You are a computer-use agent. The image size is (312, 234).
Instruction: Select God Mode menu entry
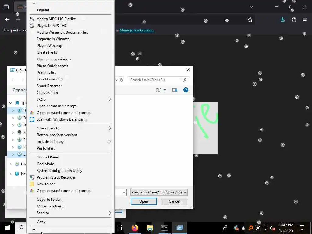point(45,164)
